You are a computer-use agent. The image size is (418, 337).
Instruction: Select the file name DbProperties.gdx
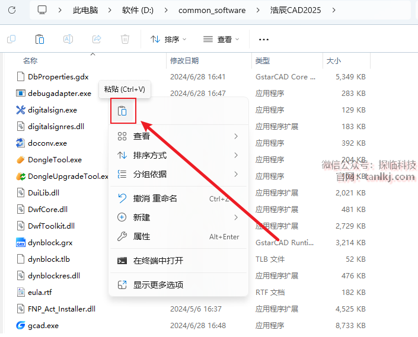pyautogui.click(x=58, y=76)
